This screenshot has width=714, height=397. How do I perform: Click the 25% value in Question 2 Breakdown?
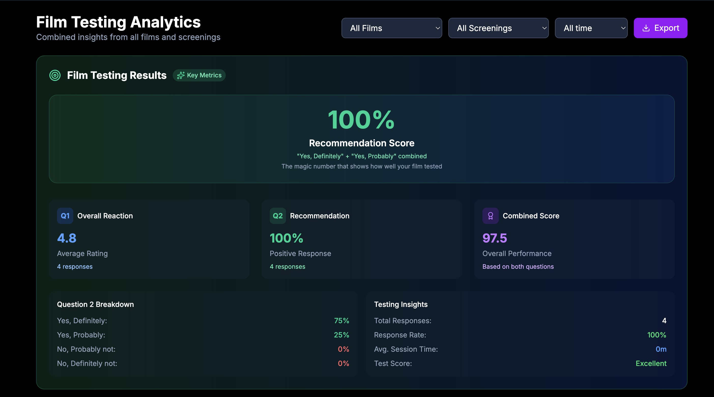pos(341,335)
